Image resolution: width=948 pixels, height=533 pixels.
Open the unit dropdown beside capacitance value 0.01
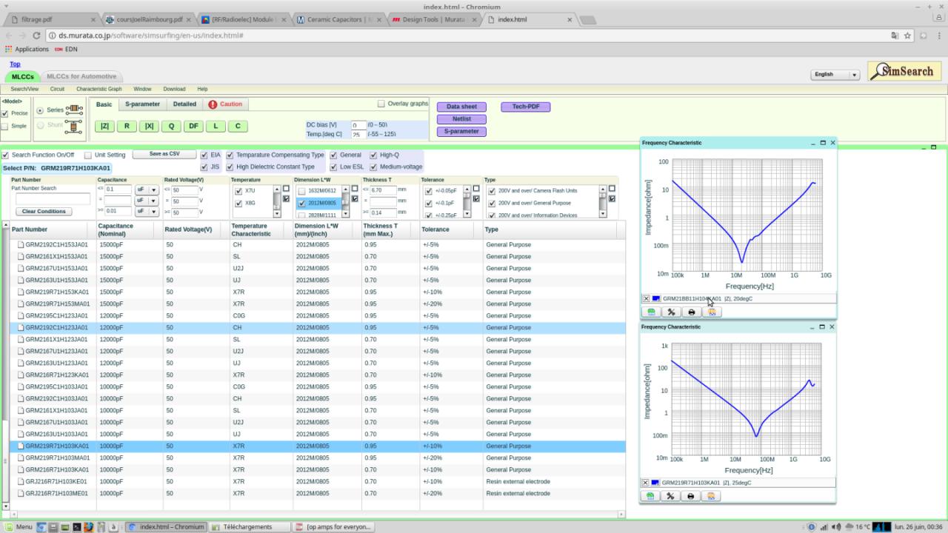(147, 212)
